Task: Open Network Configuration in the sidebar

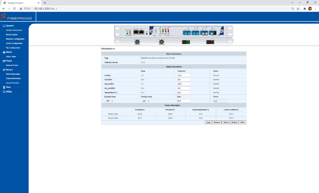Action: point(15,39)
